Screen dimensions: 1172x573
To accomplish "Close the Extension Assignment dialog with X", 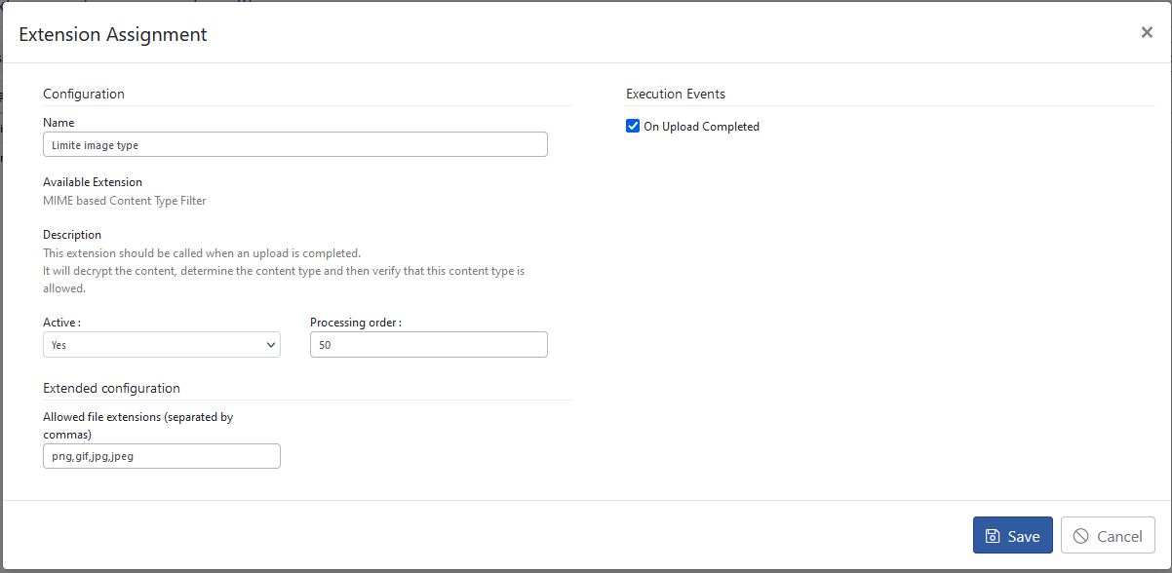I will point(1147,32).
